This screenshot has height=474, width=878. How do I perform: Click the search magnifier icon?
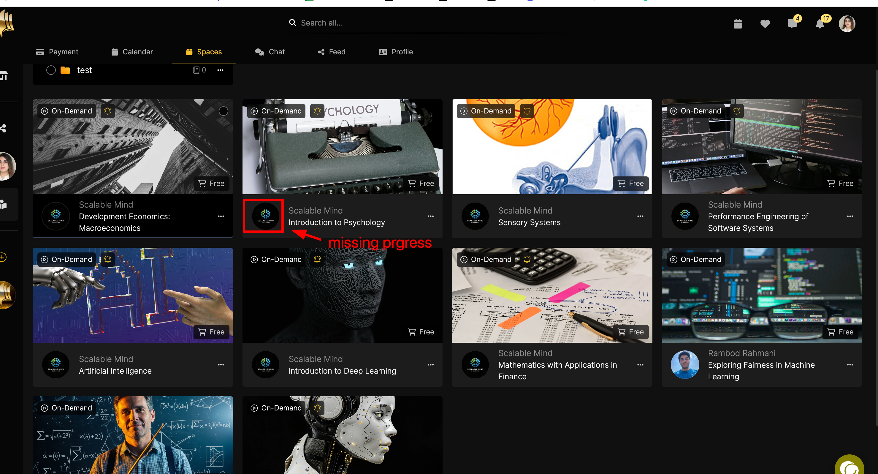(292, 23)
